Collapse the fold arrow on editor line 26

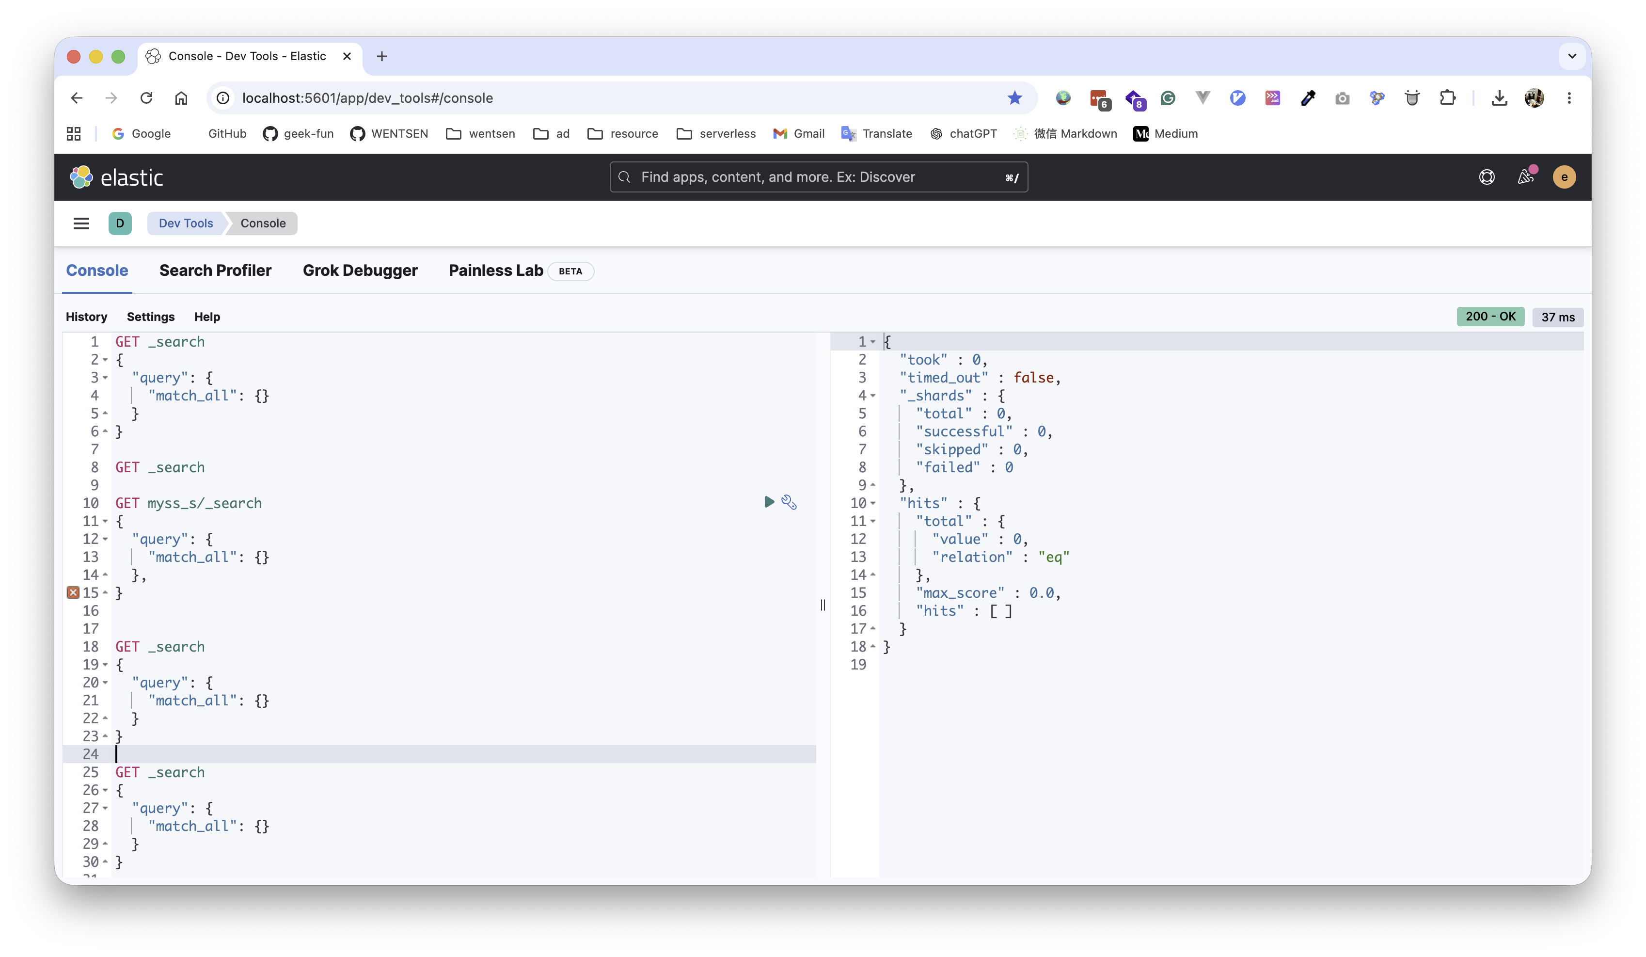point(105,790)
